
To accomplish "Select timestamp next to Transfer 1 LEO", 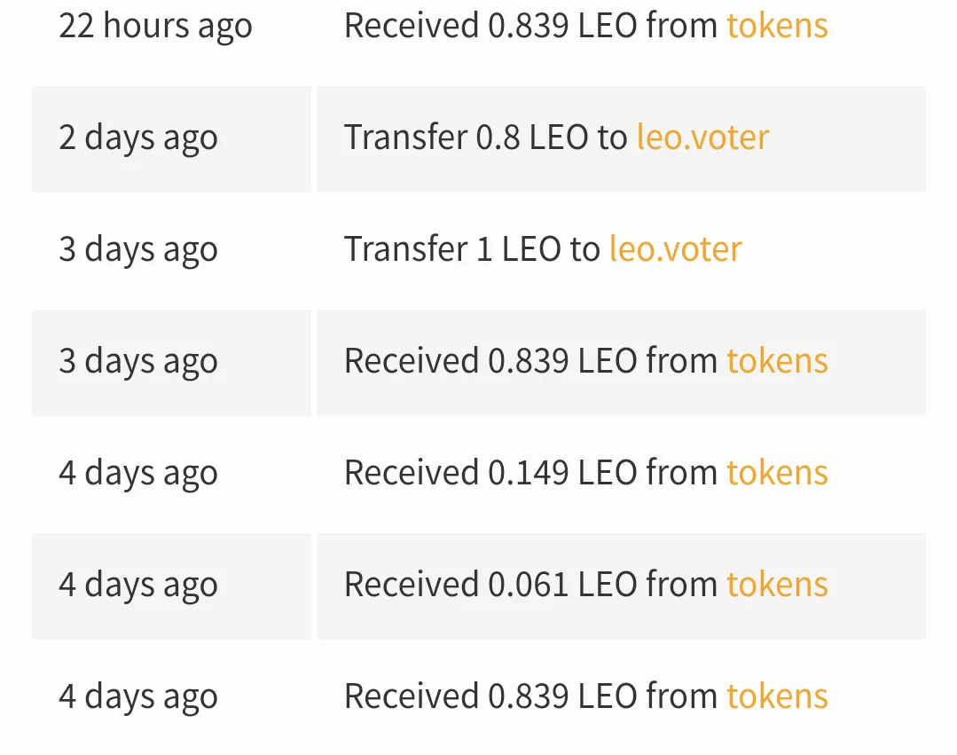I will pyautogui.click(x=138, y=250).
